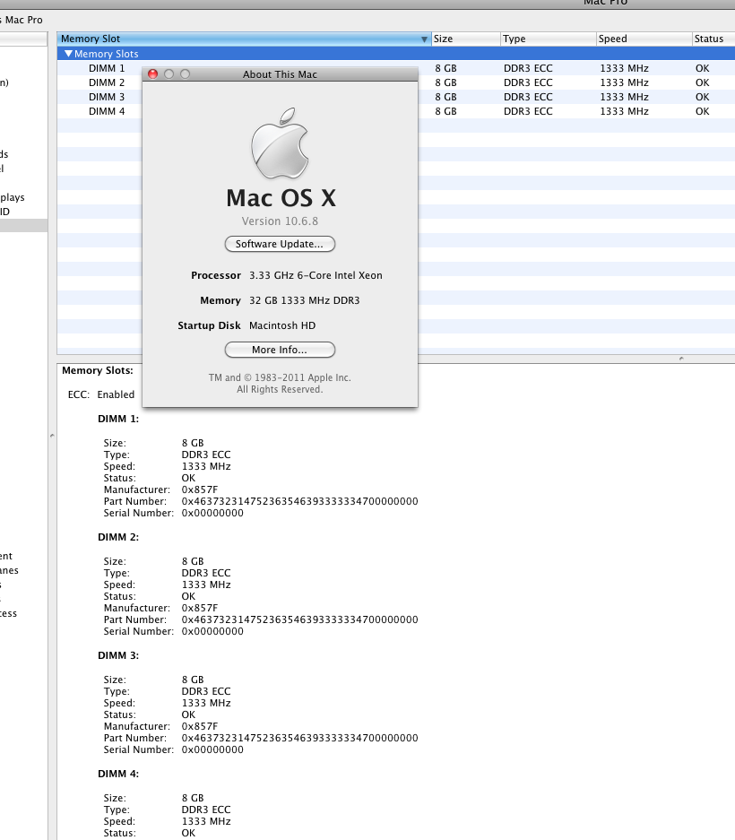The height and width of the screenshot is (840, 735).
Task: Click the DIMM 1 Manufacturer 0x857F value
Action: pyautogui.click(x=199, y=489)
